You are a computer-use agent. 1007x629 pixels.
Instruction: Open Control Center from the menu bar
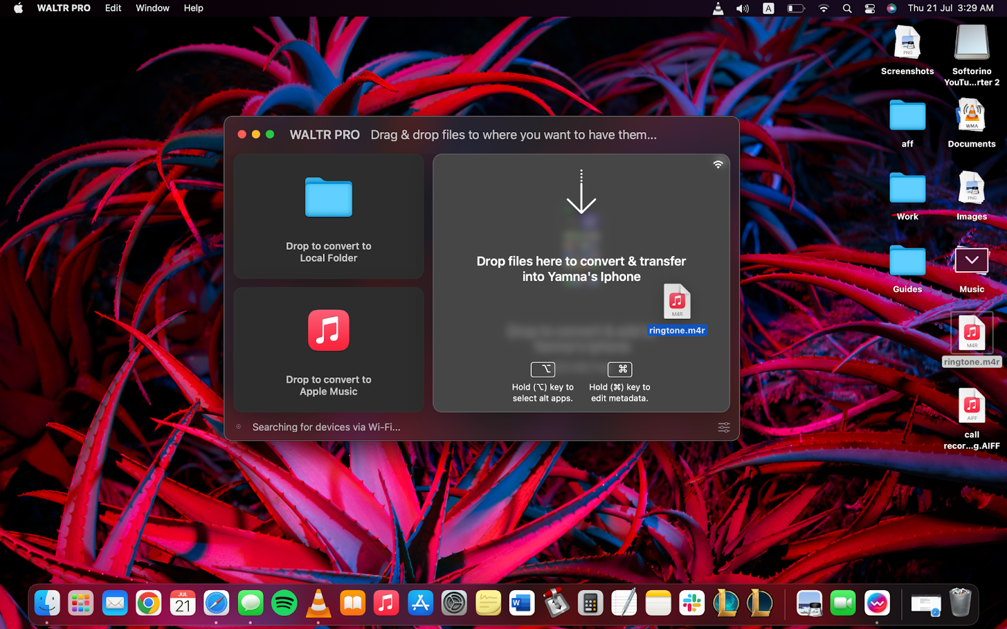pyautogui.click(x=870, y=8)
